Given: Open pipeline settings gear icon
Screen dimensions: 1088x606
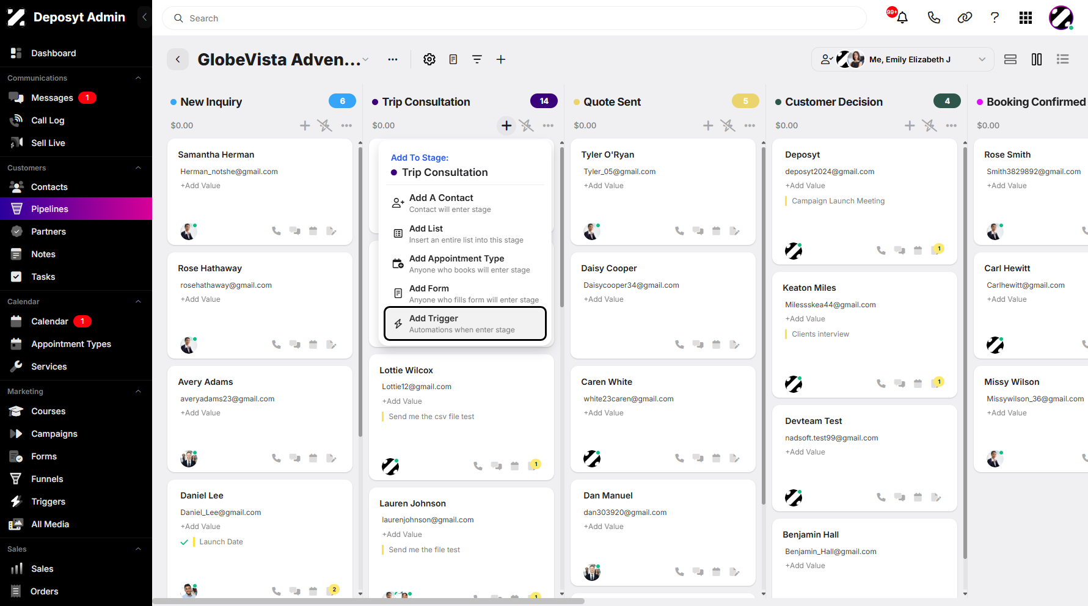Looking at the screenshot, I should (x=429, y=59).
